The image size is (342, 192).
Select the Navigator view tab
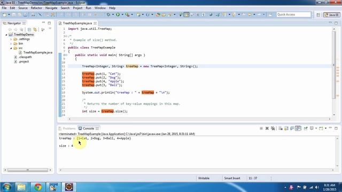pyautogui.click(x=14, y=23)
